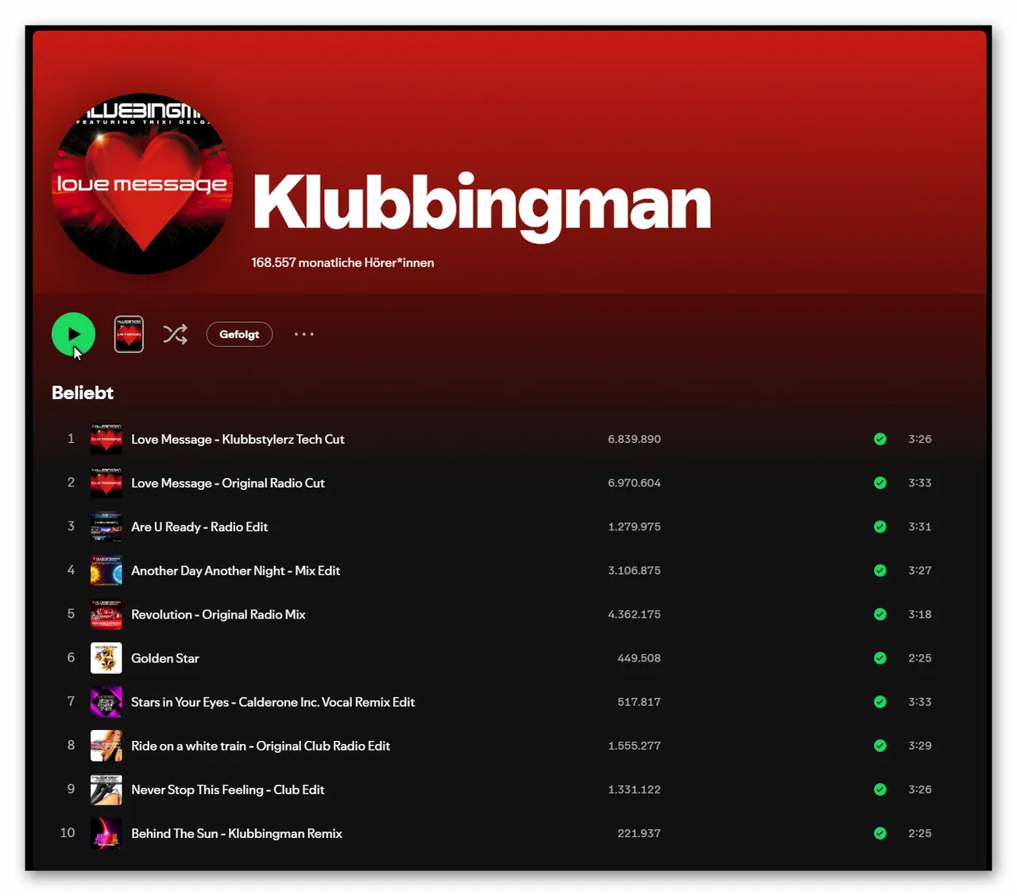Play Love Message - Klubbstylerz Tech Cut
Screen dimensions: 1017x896
[238, 439]
